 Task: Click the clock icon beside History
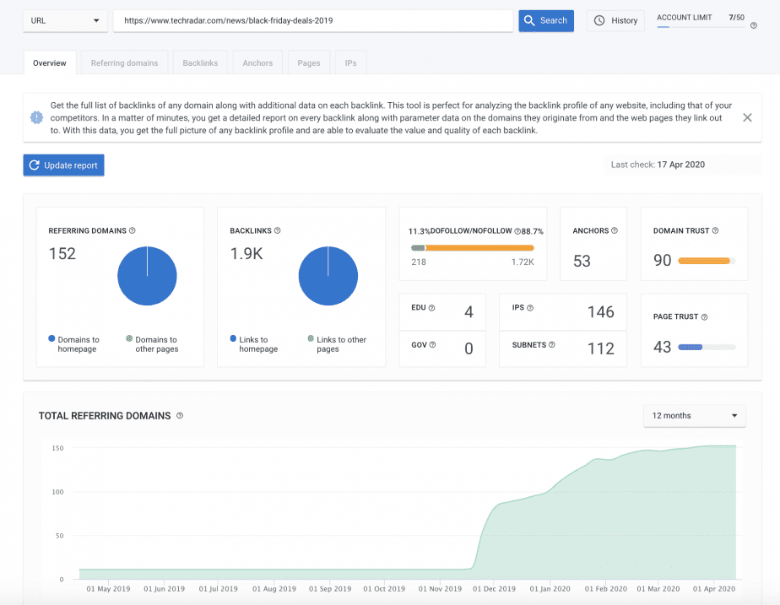tap(599, 20)
